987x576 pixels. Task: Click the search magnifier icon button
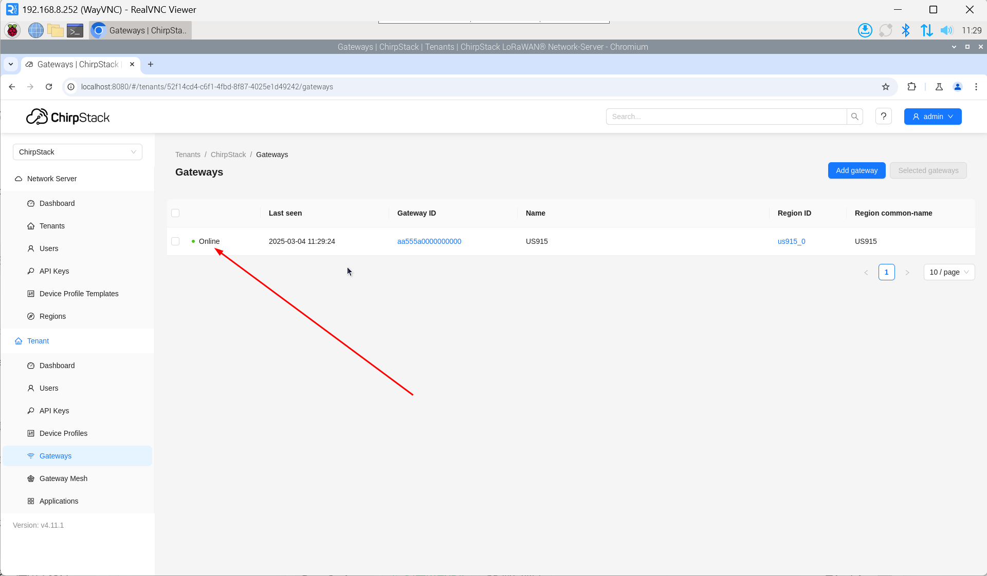pyautogui.click(x=854, y=117)
